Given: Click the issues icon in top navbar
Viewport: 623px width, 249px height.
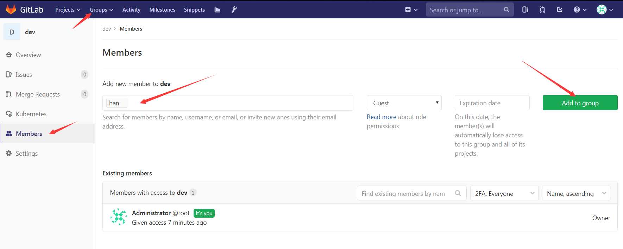Looking at the screenshot, I should pos(525,10).
